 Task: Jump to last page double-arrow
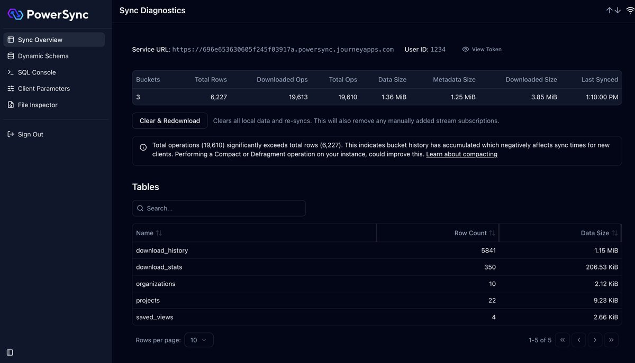click(x=611, y=340)
